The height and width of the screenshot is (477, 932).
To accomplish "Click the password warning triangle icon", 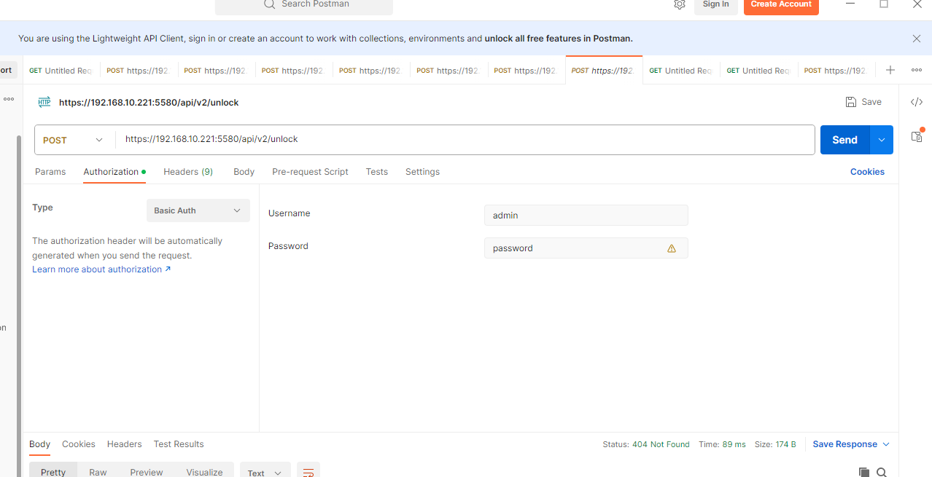I will 672,248.
